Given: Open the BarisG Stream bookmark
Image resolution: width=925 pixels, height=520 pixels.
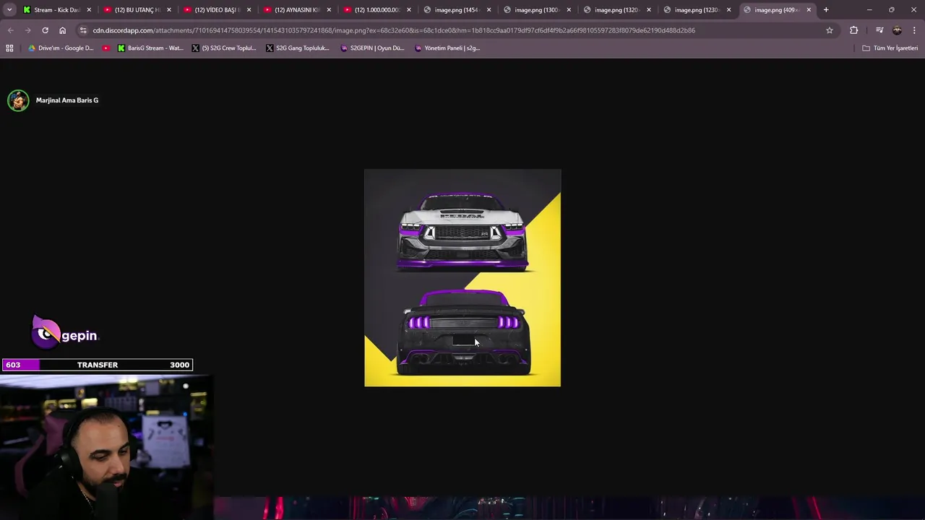Looking at the screenshot, I should [x=150, y=48].
